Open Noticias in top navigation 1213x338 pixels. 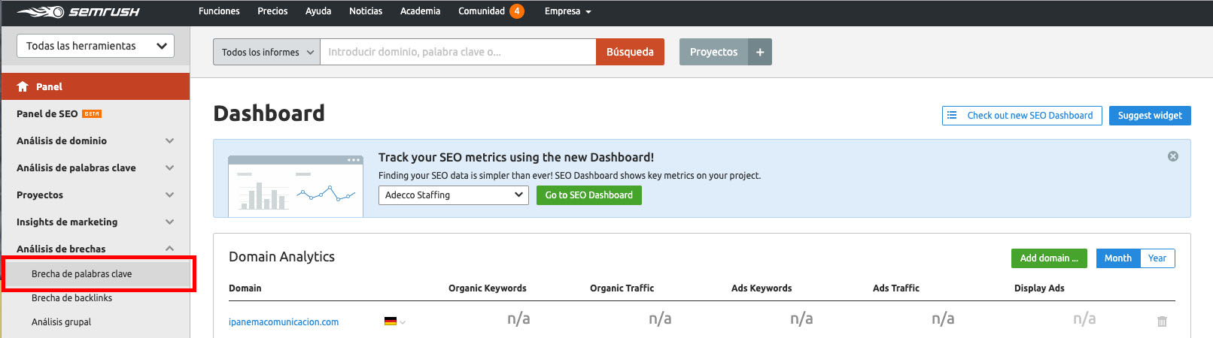point(366,11)
